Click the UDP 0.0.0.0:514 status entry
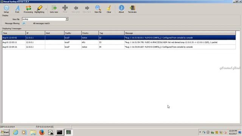This screenshot has height=136, width=242. point(8,127)
